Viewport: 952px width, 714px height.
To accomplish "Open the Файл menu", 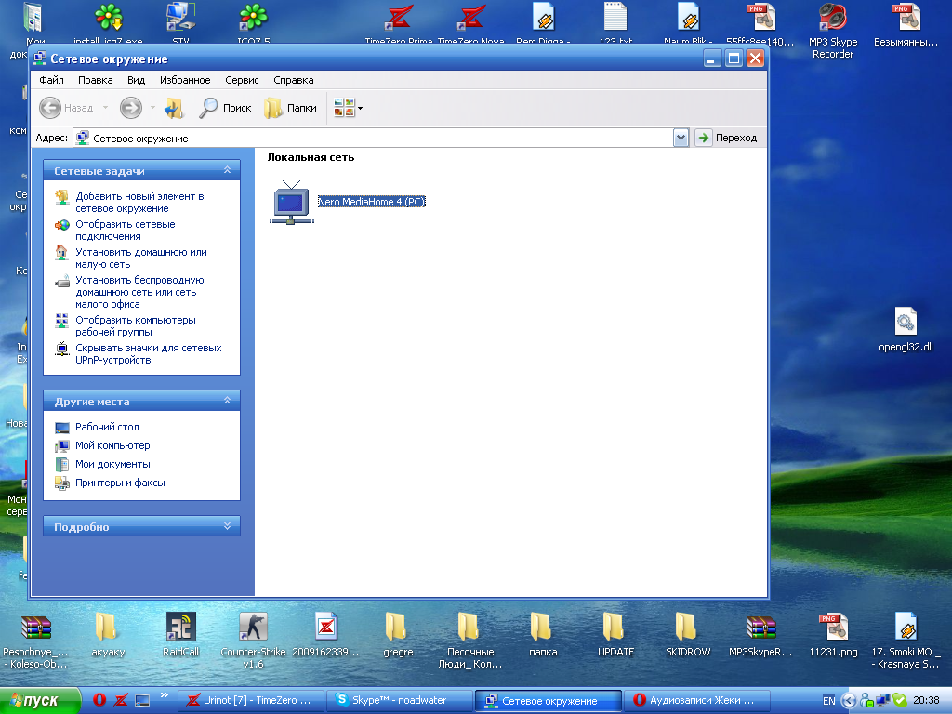I will [51, 81].
